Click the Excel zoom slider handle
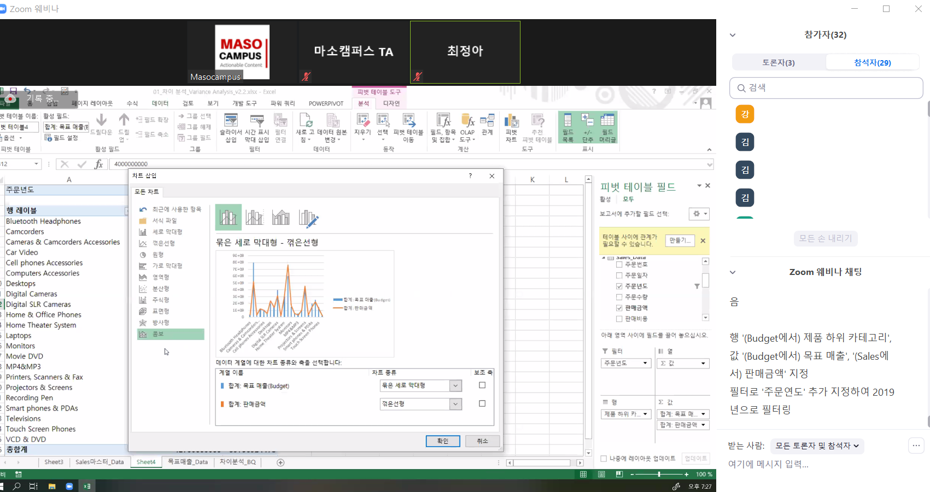This screenshot has height=492, width=930. [x=659, y=475]
